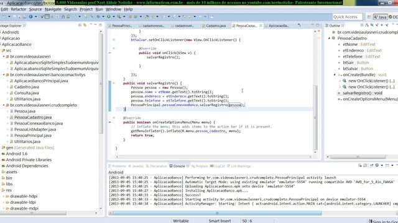Image resolution: width=398 pixels, height=223 pixels.
Task: Click Display Selected Console icon
Action: point(377,165)
